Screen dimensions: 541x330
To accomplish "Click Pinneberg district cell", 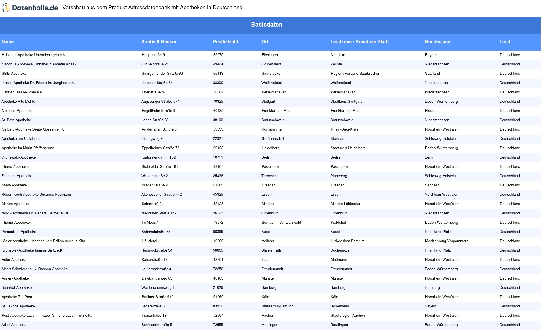I will [x=339, y=176].
